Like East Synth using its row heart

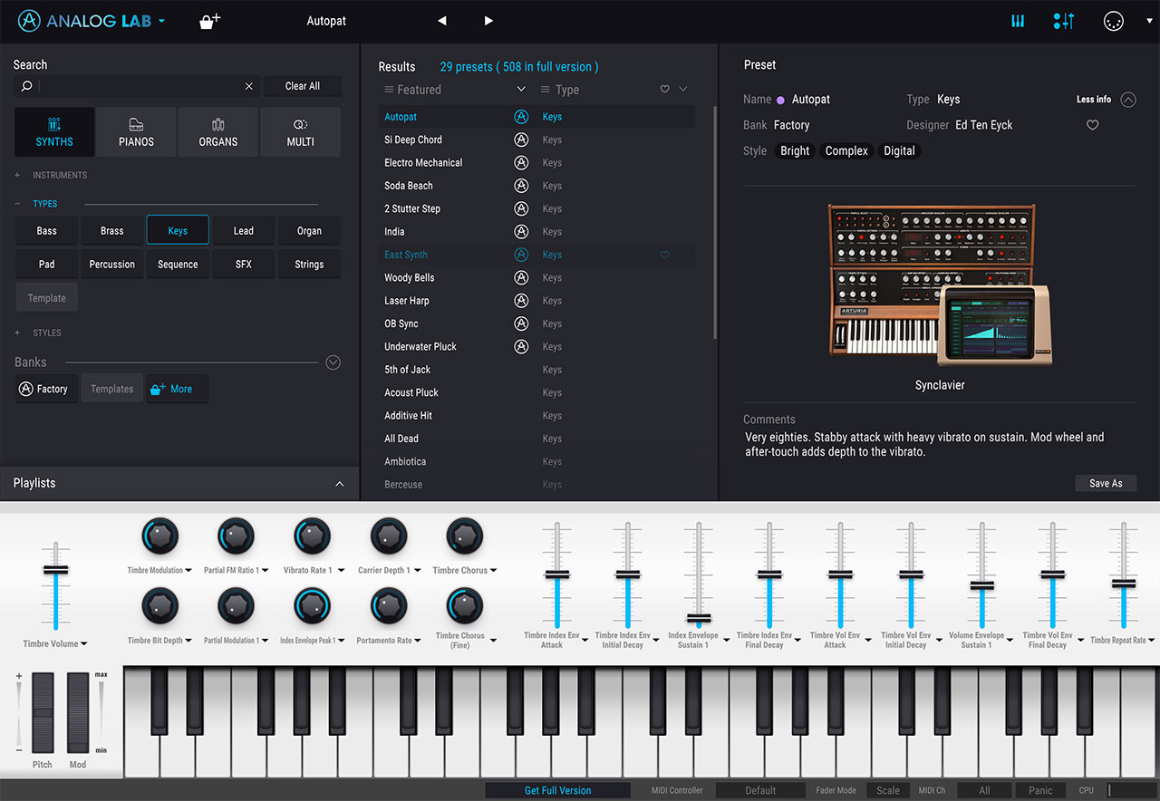664,255
